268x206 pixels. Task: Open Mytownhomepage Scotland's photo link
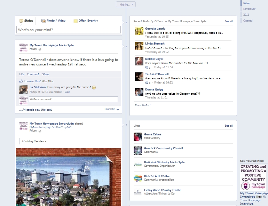[x=51, y=127]
